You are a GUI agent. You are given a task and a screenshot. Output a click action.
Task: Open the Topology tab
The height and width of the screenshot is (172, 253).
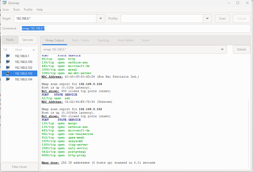tap(103, 40)
